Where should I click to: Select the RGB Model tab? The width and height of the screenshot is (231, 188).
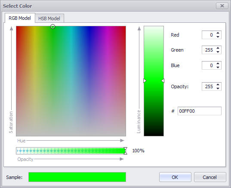[x=20, y=18]
